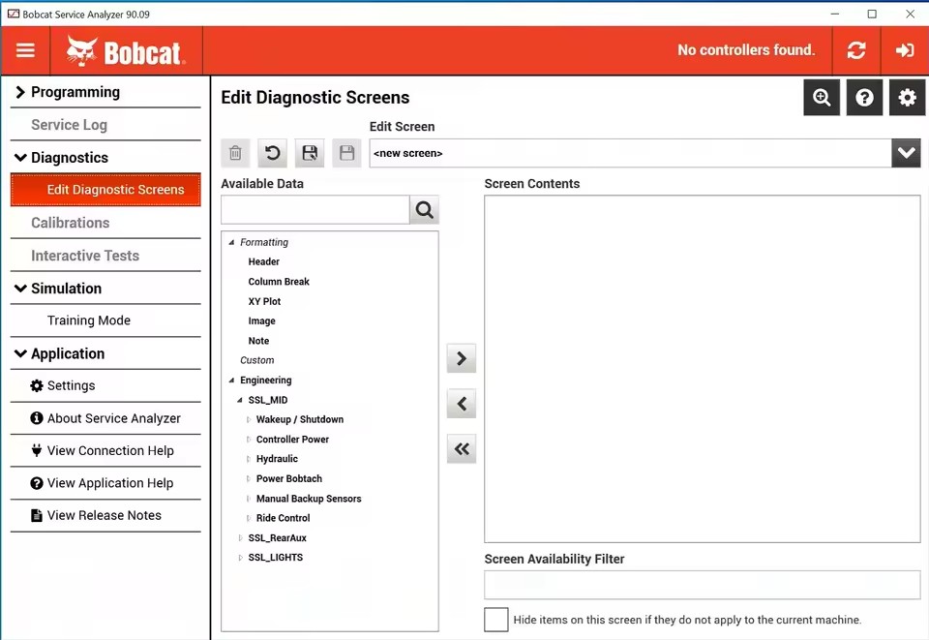
Task: Expand the SSL_RearAux tree node
Action: pos(241,538)
